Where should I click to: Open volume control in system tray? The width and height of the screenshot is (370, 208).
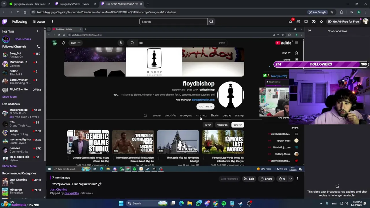[347, 203]
